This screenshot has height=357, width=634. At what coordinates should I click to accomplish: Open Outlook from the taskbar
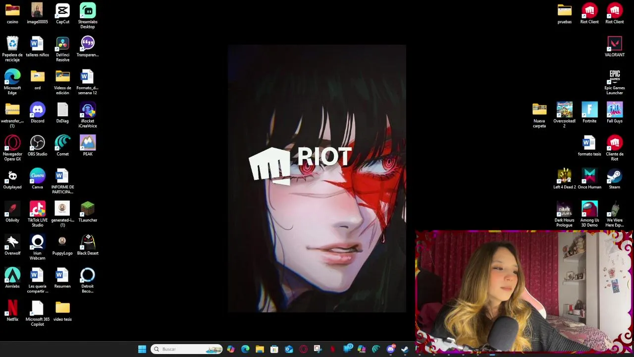click(x=289, y=349)
